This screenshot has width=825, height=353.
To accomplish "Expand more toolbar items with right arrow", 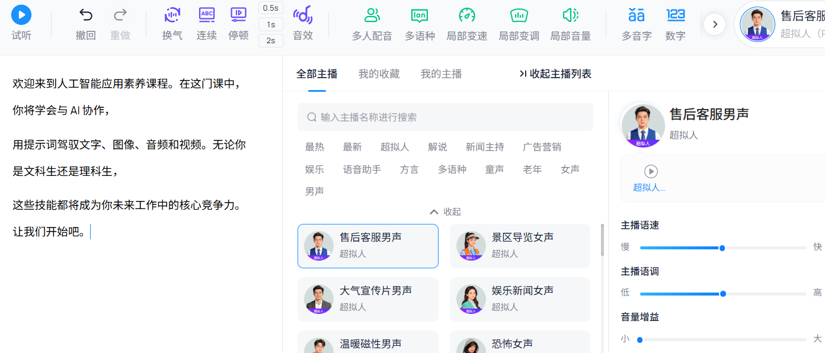I will coord(715,24).
